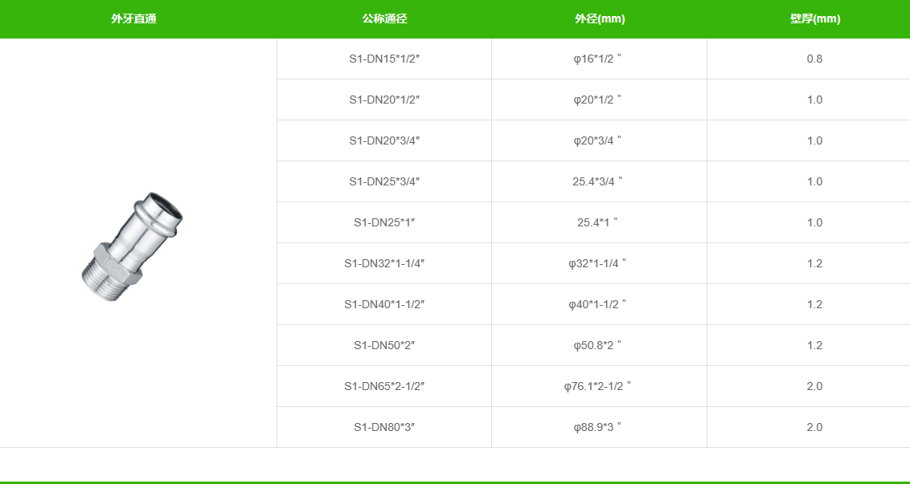Select the S1-DN20*3/4″ cell

[384, 140]
